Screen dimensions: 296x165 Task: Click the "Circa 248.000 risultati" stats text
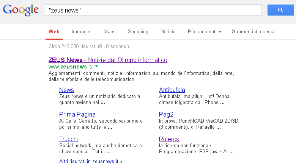(89, 46)
